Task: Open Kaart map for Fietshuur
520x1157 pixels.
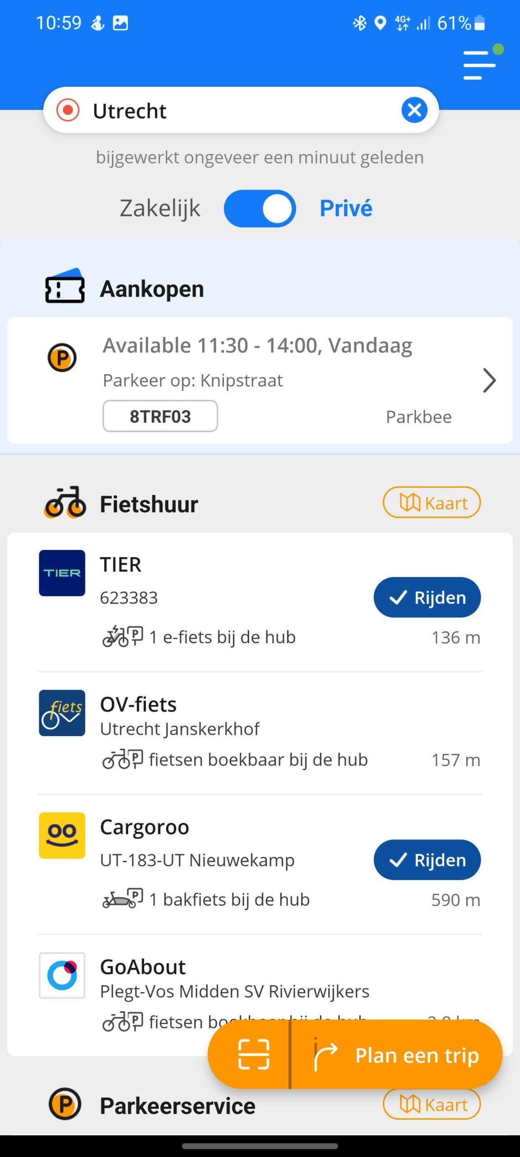Action: click(432, 503)
